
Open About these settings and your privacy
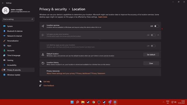coord(61,73)
